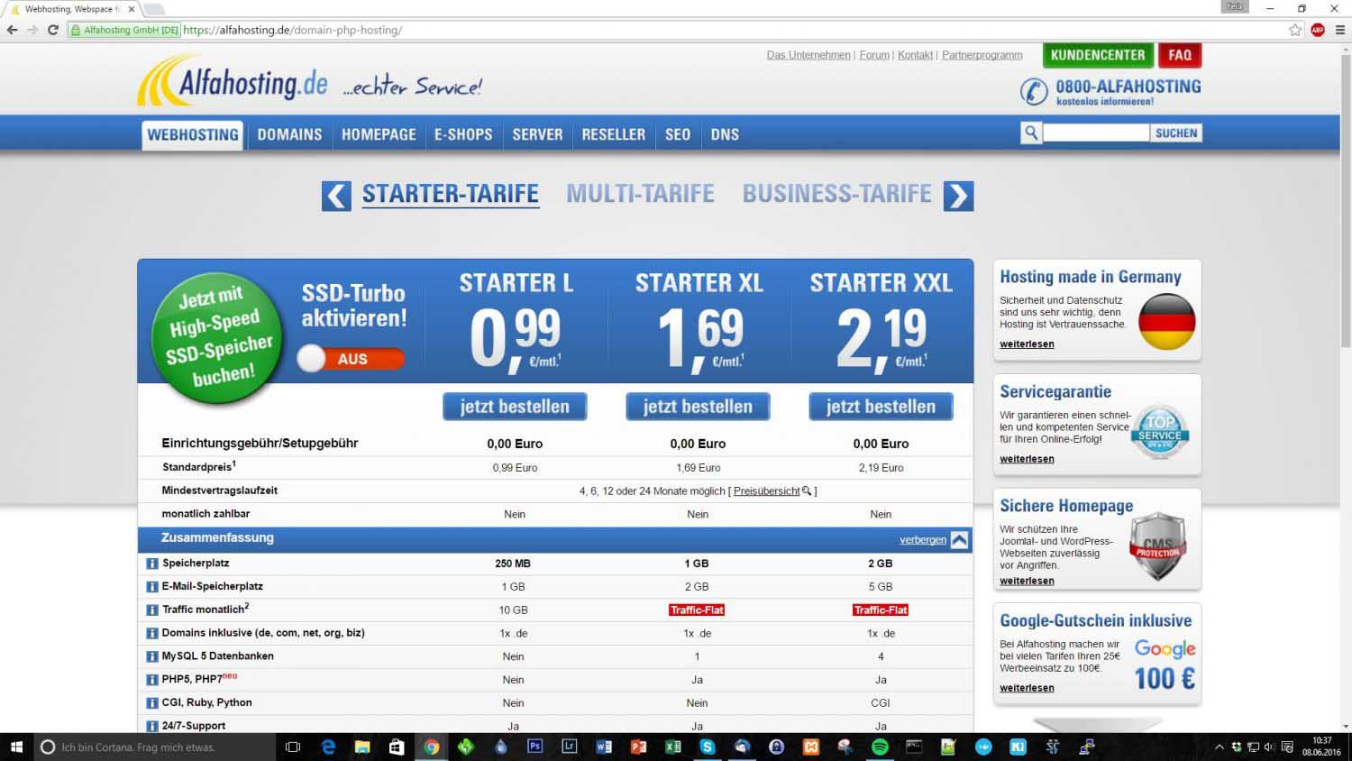Open the Chrome menu icon

[x=1339, y=30]
